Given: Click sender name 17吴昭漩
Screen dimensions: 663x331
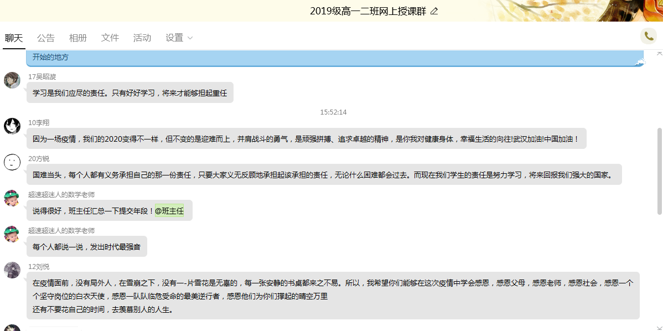Looking at the screenshot, I should pos(42,76).
